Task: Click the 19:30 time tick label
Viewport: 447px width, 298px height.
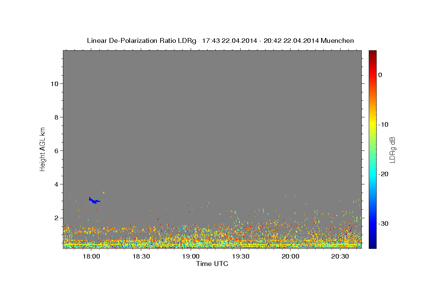Action: [x=241, y=257]
